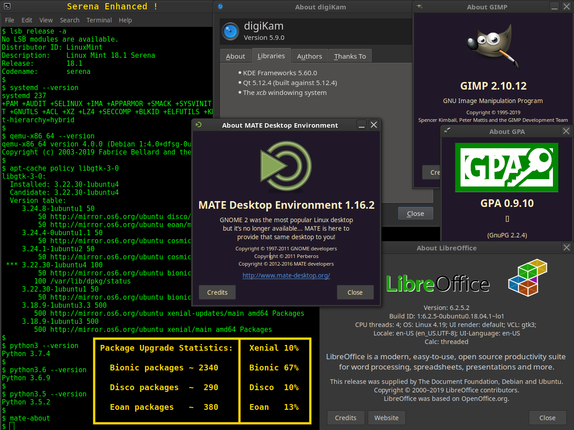574x430 pixels.
Task: Click the 'Python 3.7.4' output line
Action: click(x=26, y=354)
